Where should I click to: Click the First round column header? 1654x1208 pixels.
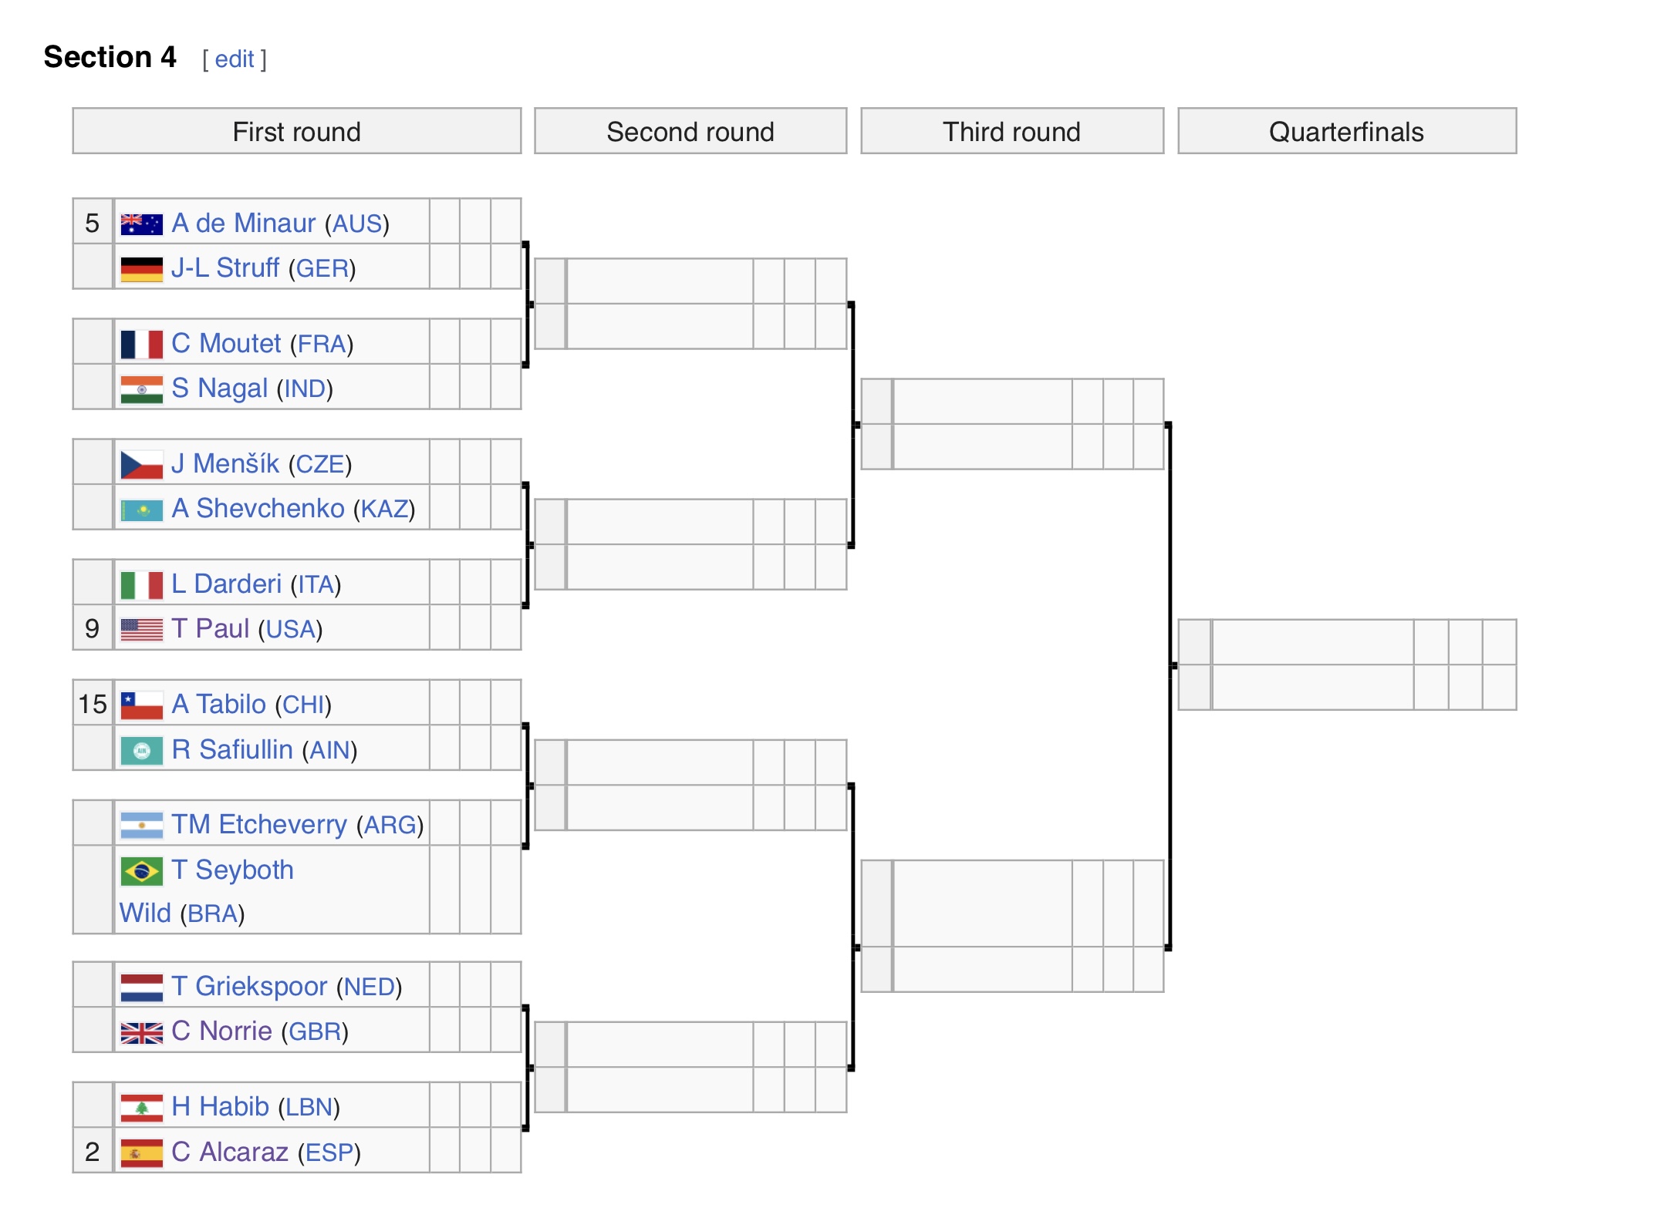point(297,131)
